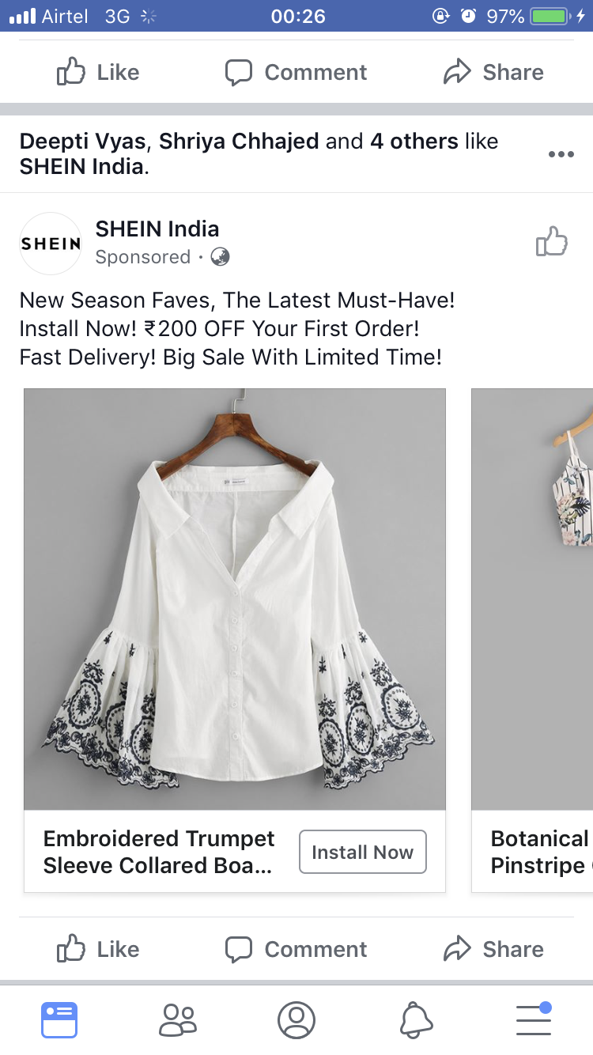Comment on the SHEIN sponsored post
The image size is (593, 1055).
coord(296,949)
